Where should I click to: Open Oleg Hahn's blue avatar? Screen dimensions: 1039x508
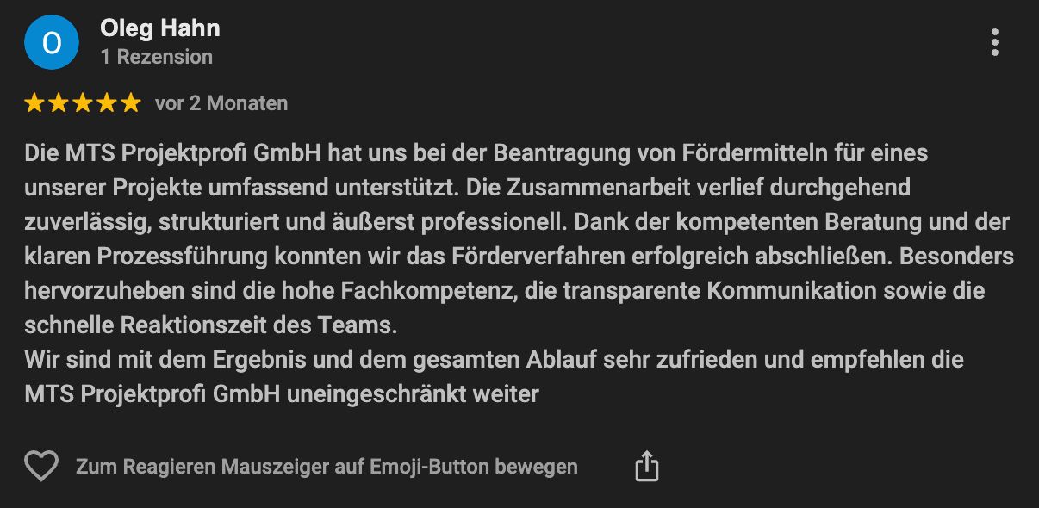pyautogui.click(x=52, y=42)
